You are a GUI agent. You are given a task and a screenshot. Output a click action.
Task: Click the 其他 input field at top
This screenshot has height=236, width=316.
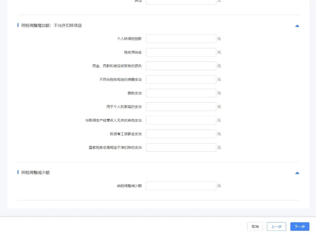[x=181, y=2]
